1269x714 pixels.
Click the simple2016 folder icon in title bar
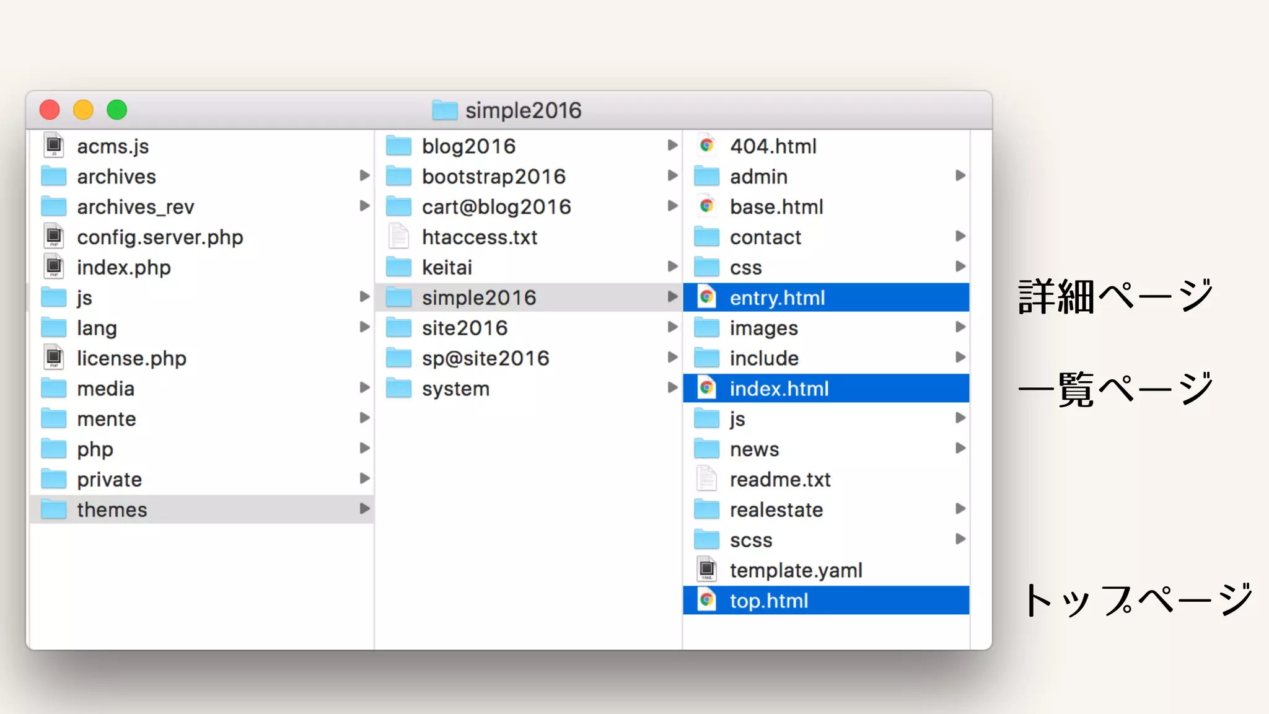coord(444,110)
